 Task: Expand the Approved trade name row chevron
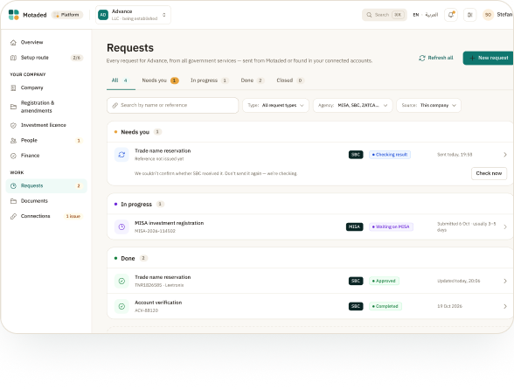[x=505, y=281]
